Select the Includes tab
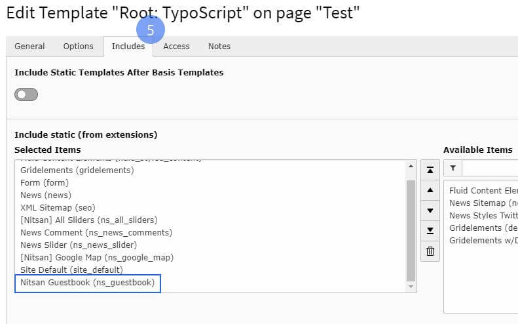 [x=128, y=47]
